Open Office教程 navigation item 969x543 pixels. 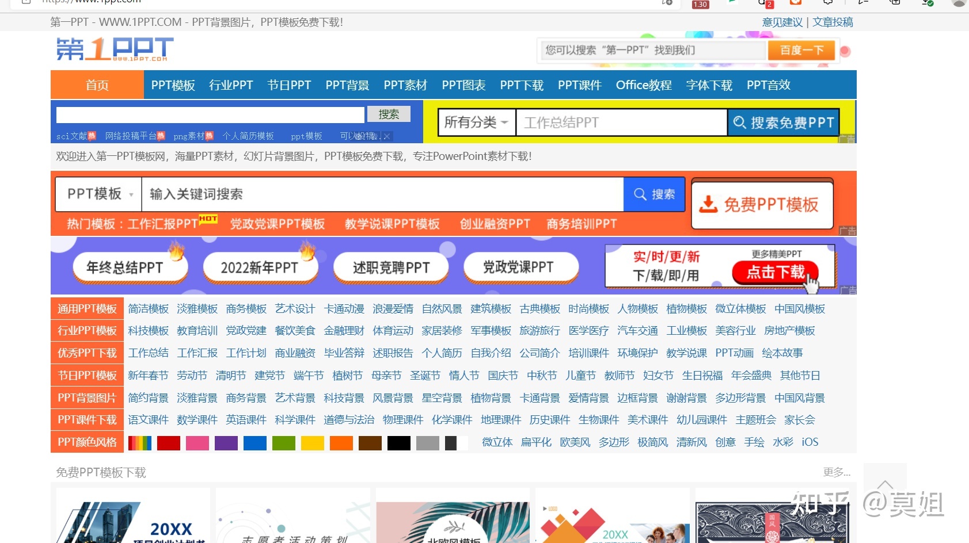click(x=644, y=85)
